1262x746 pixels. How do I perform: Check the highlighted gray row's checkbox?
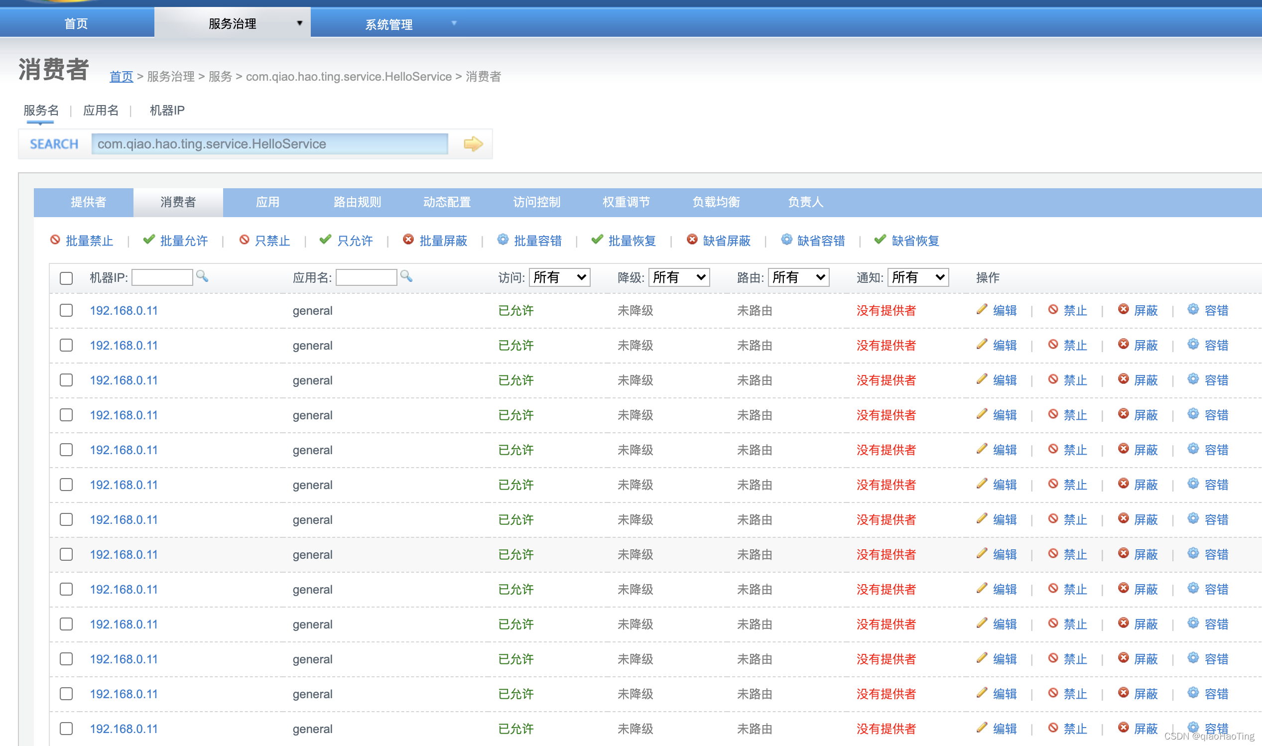(x=66, y=554)
